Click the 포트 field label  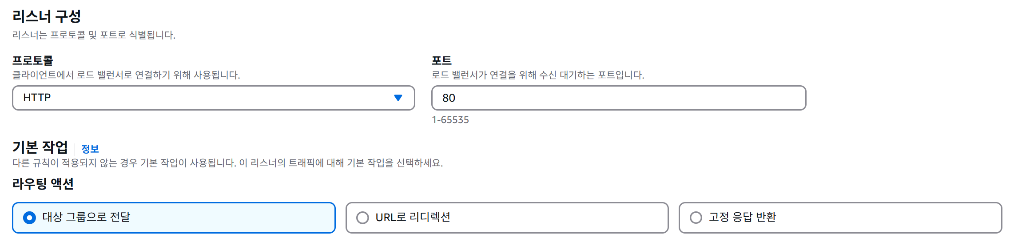click(x=441, y=60)
